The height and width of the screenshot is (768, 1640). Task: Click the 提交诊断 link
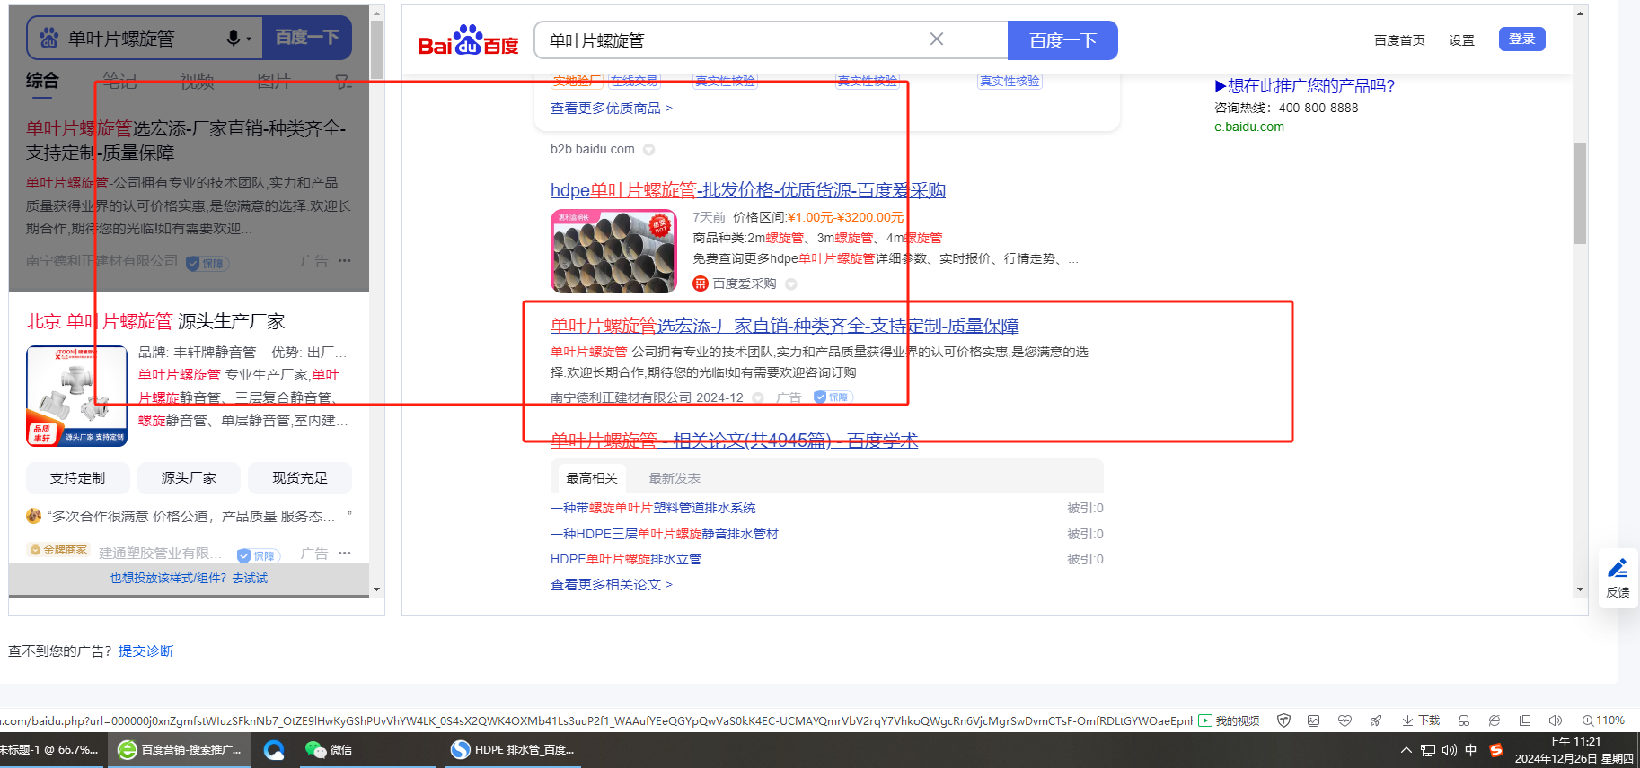(146, 651)
